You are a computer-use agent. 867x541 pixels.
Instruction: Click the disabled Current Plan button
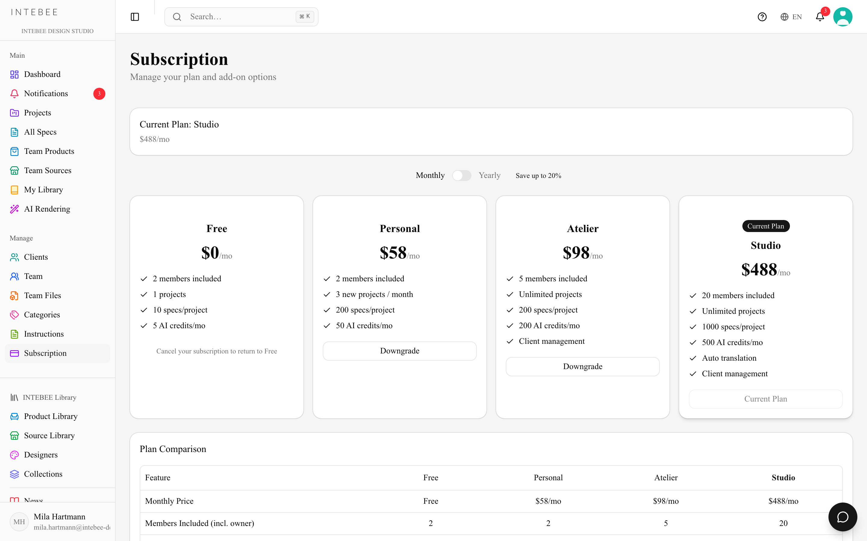[766, 399]
